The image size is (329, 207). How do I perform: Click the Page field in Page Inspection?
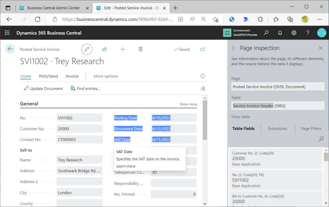[278, 87]
